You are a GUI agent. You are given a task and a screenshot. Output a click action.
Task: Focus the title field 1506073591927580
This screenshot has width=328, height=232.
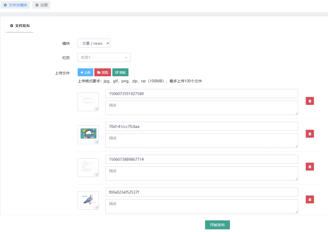[x=202, y=93]
